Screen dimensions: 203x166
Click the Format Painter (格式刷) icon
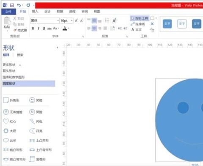(15, 30)
